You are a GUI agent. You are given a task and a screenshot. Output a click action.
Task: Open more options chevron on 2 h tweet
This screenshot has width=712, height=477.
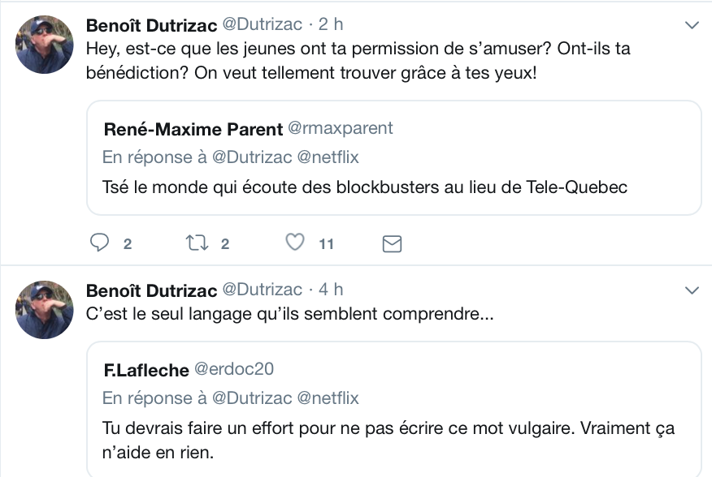[692, 25]
